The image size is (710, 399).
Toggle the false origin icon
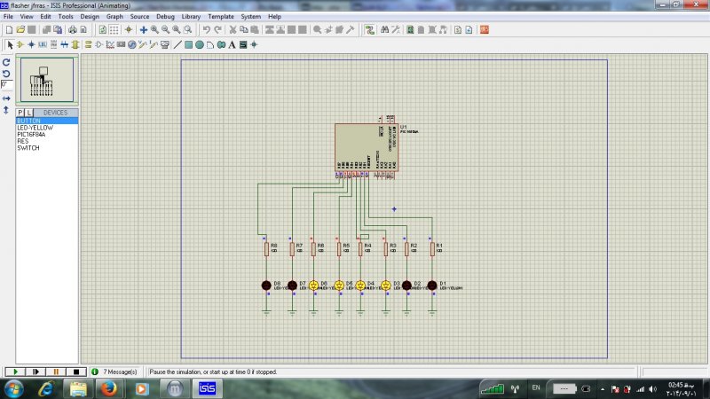129,30
